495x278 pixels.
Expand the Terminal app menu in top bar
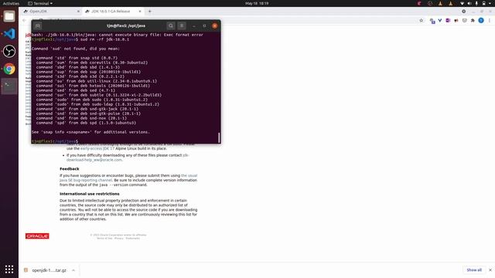(x=40, y=3)
